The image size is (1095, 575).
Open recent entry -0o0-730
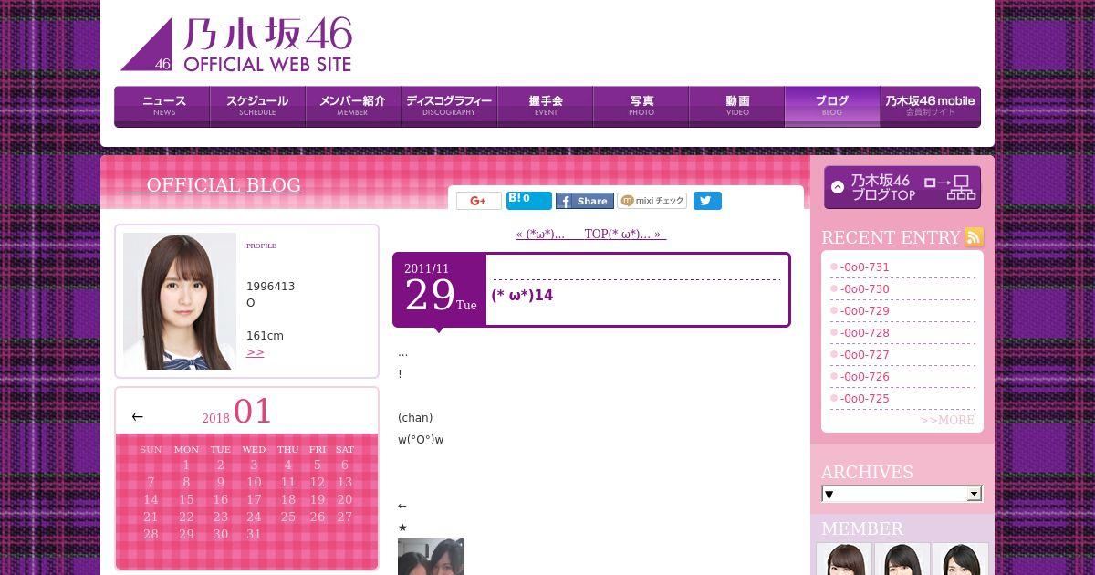pos(864,289)
